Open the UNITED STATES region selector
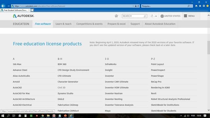Image resolution: width=210 pixels, height=118 pixels. [x=171, y=16]
